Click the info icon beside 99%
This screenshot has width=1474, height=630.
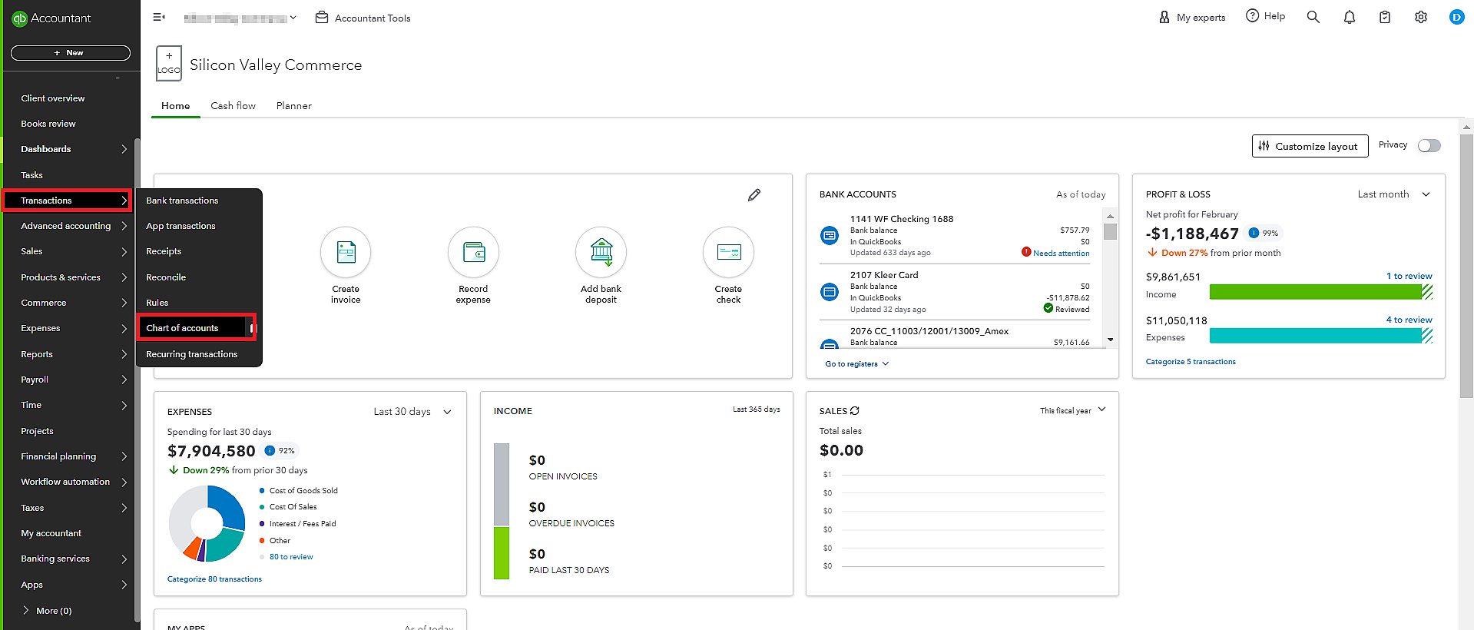pos(1254,233)
